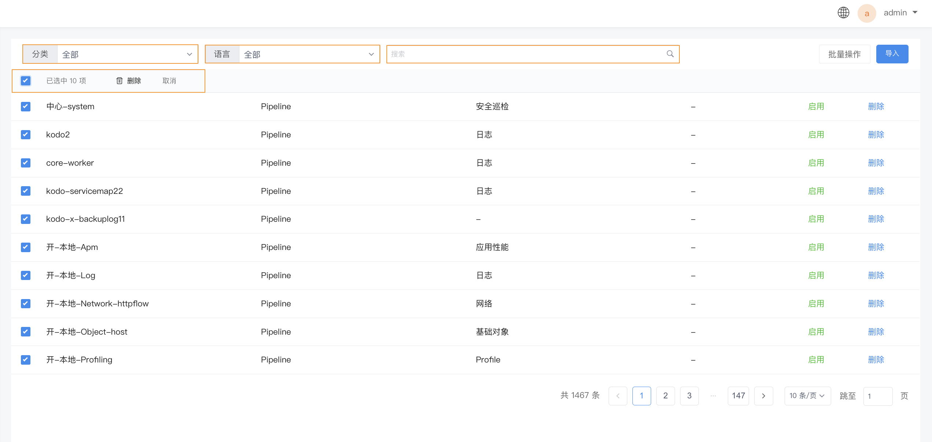Click 删除 for core-worker row
This screenshot has width=932, height=442.
(x=876, y=163)
